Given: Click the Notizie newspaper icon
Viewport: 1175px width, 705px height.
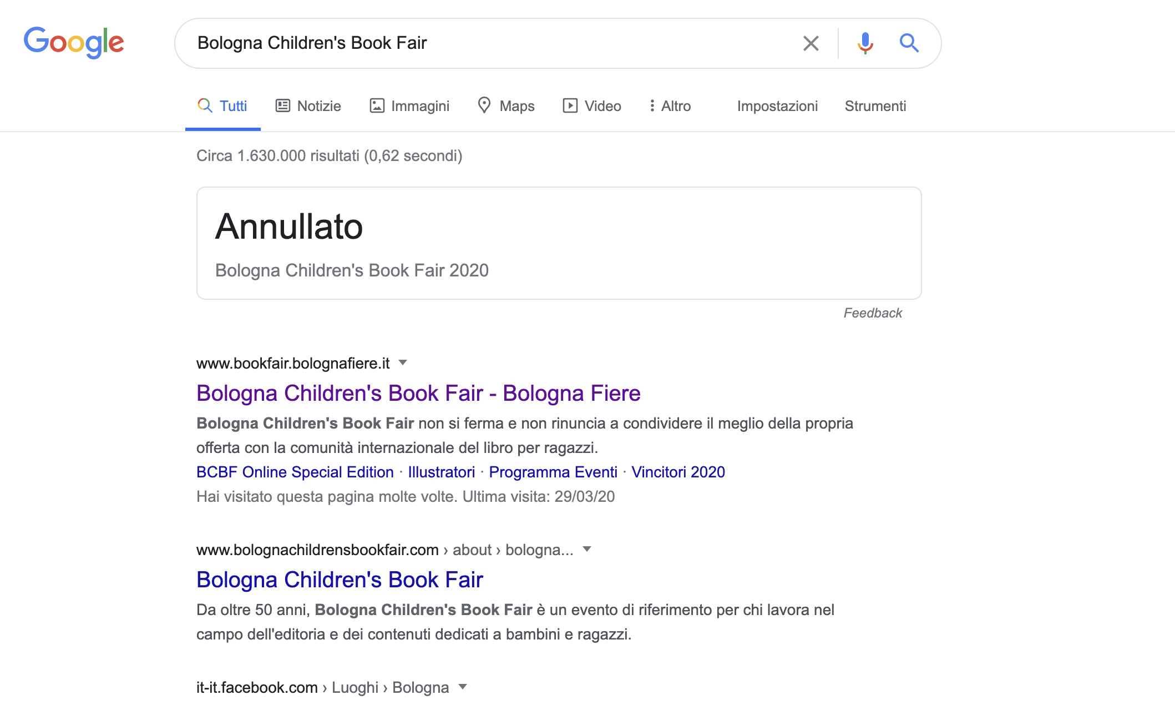Looking at the screenshot, I should click(283, 105).
